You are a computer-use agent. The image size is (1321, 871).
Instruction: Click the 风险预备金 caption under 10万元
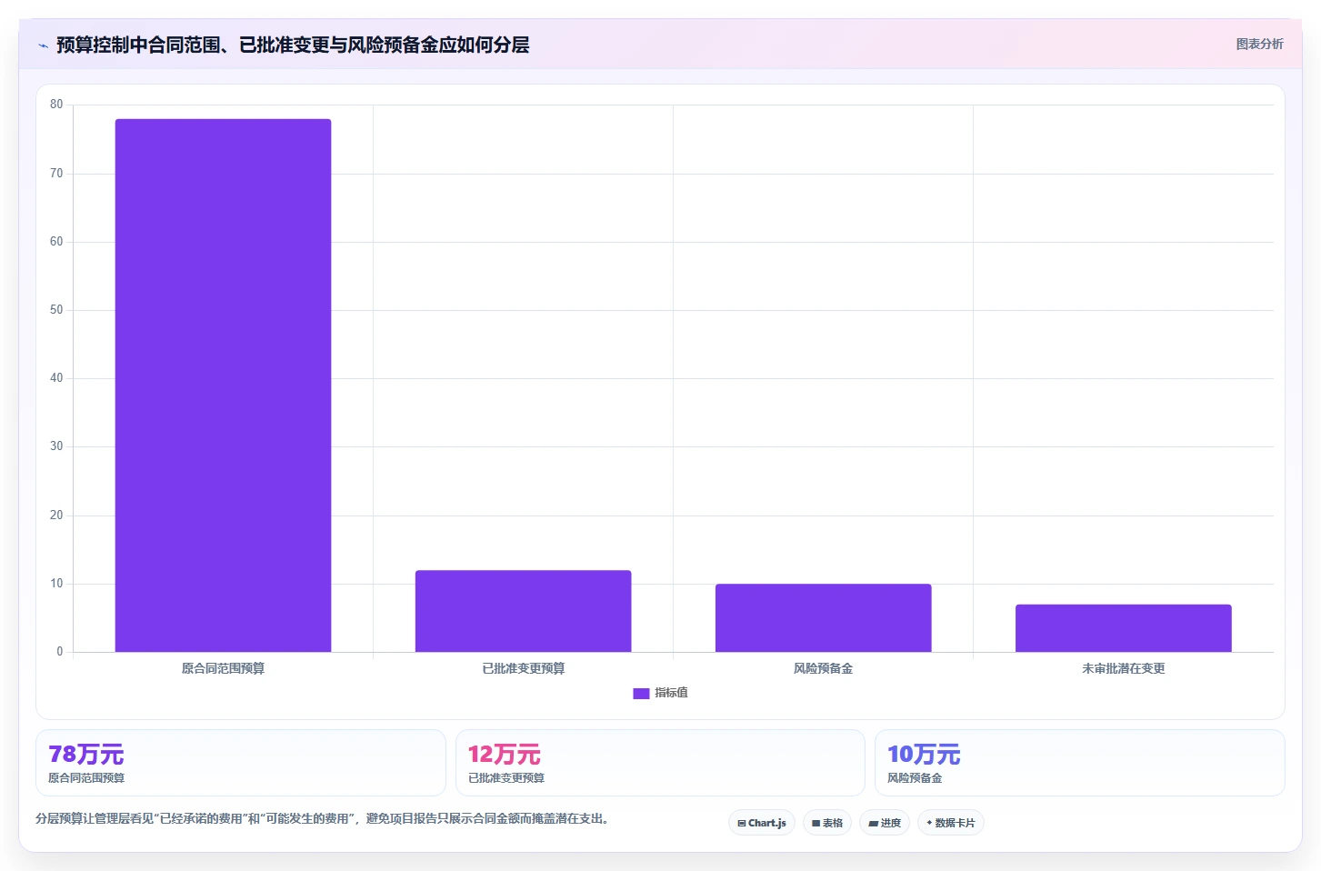[x=915, y=778]
